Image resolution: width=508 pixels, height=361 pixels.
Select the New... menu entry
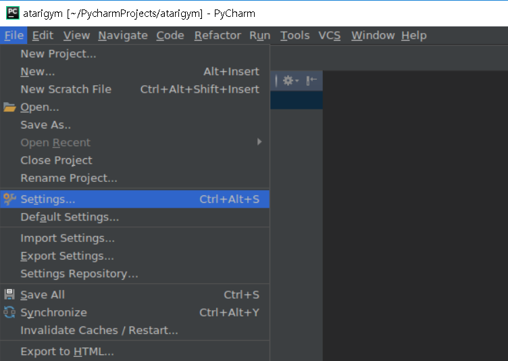[135, 72]
